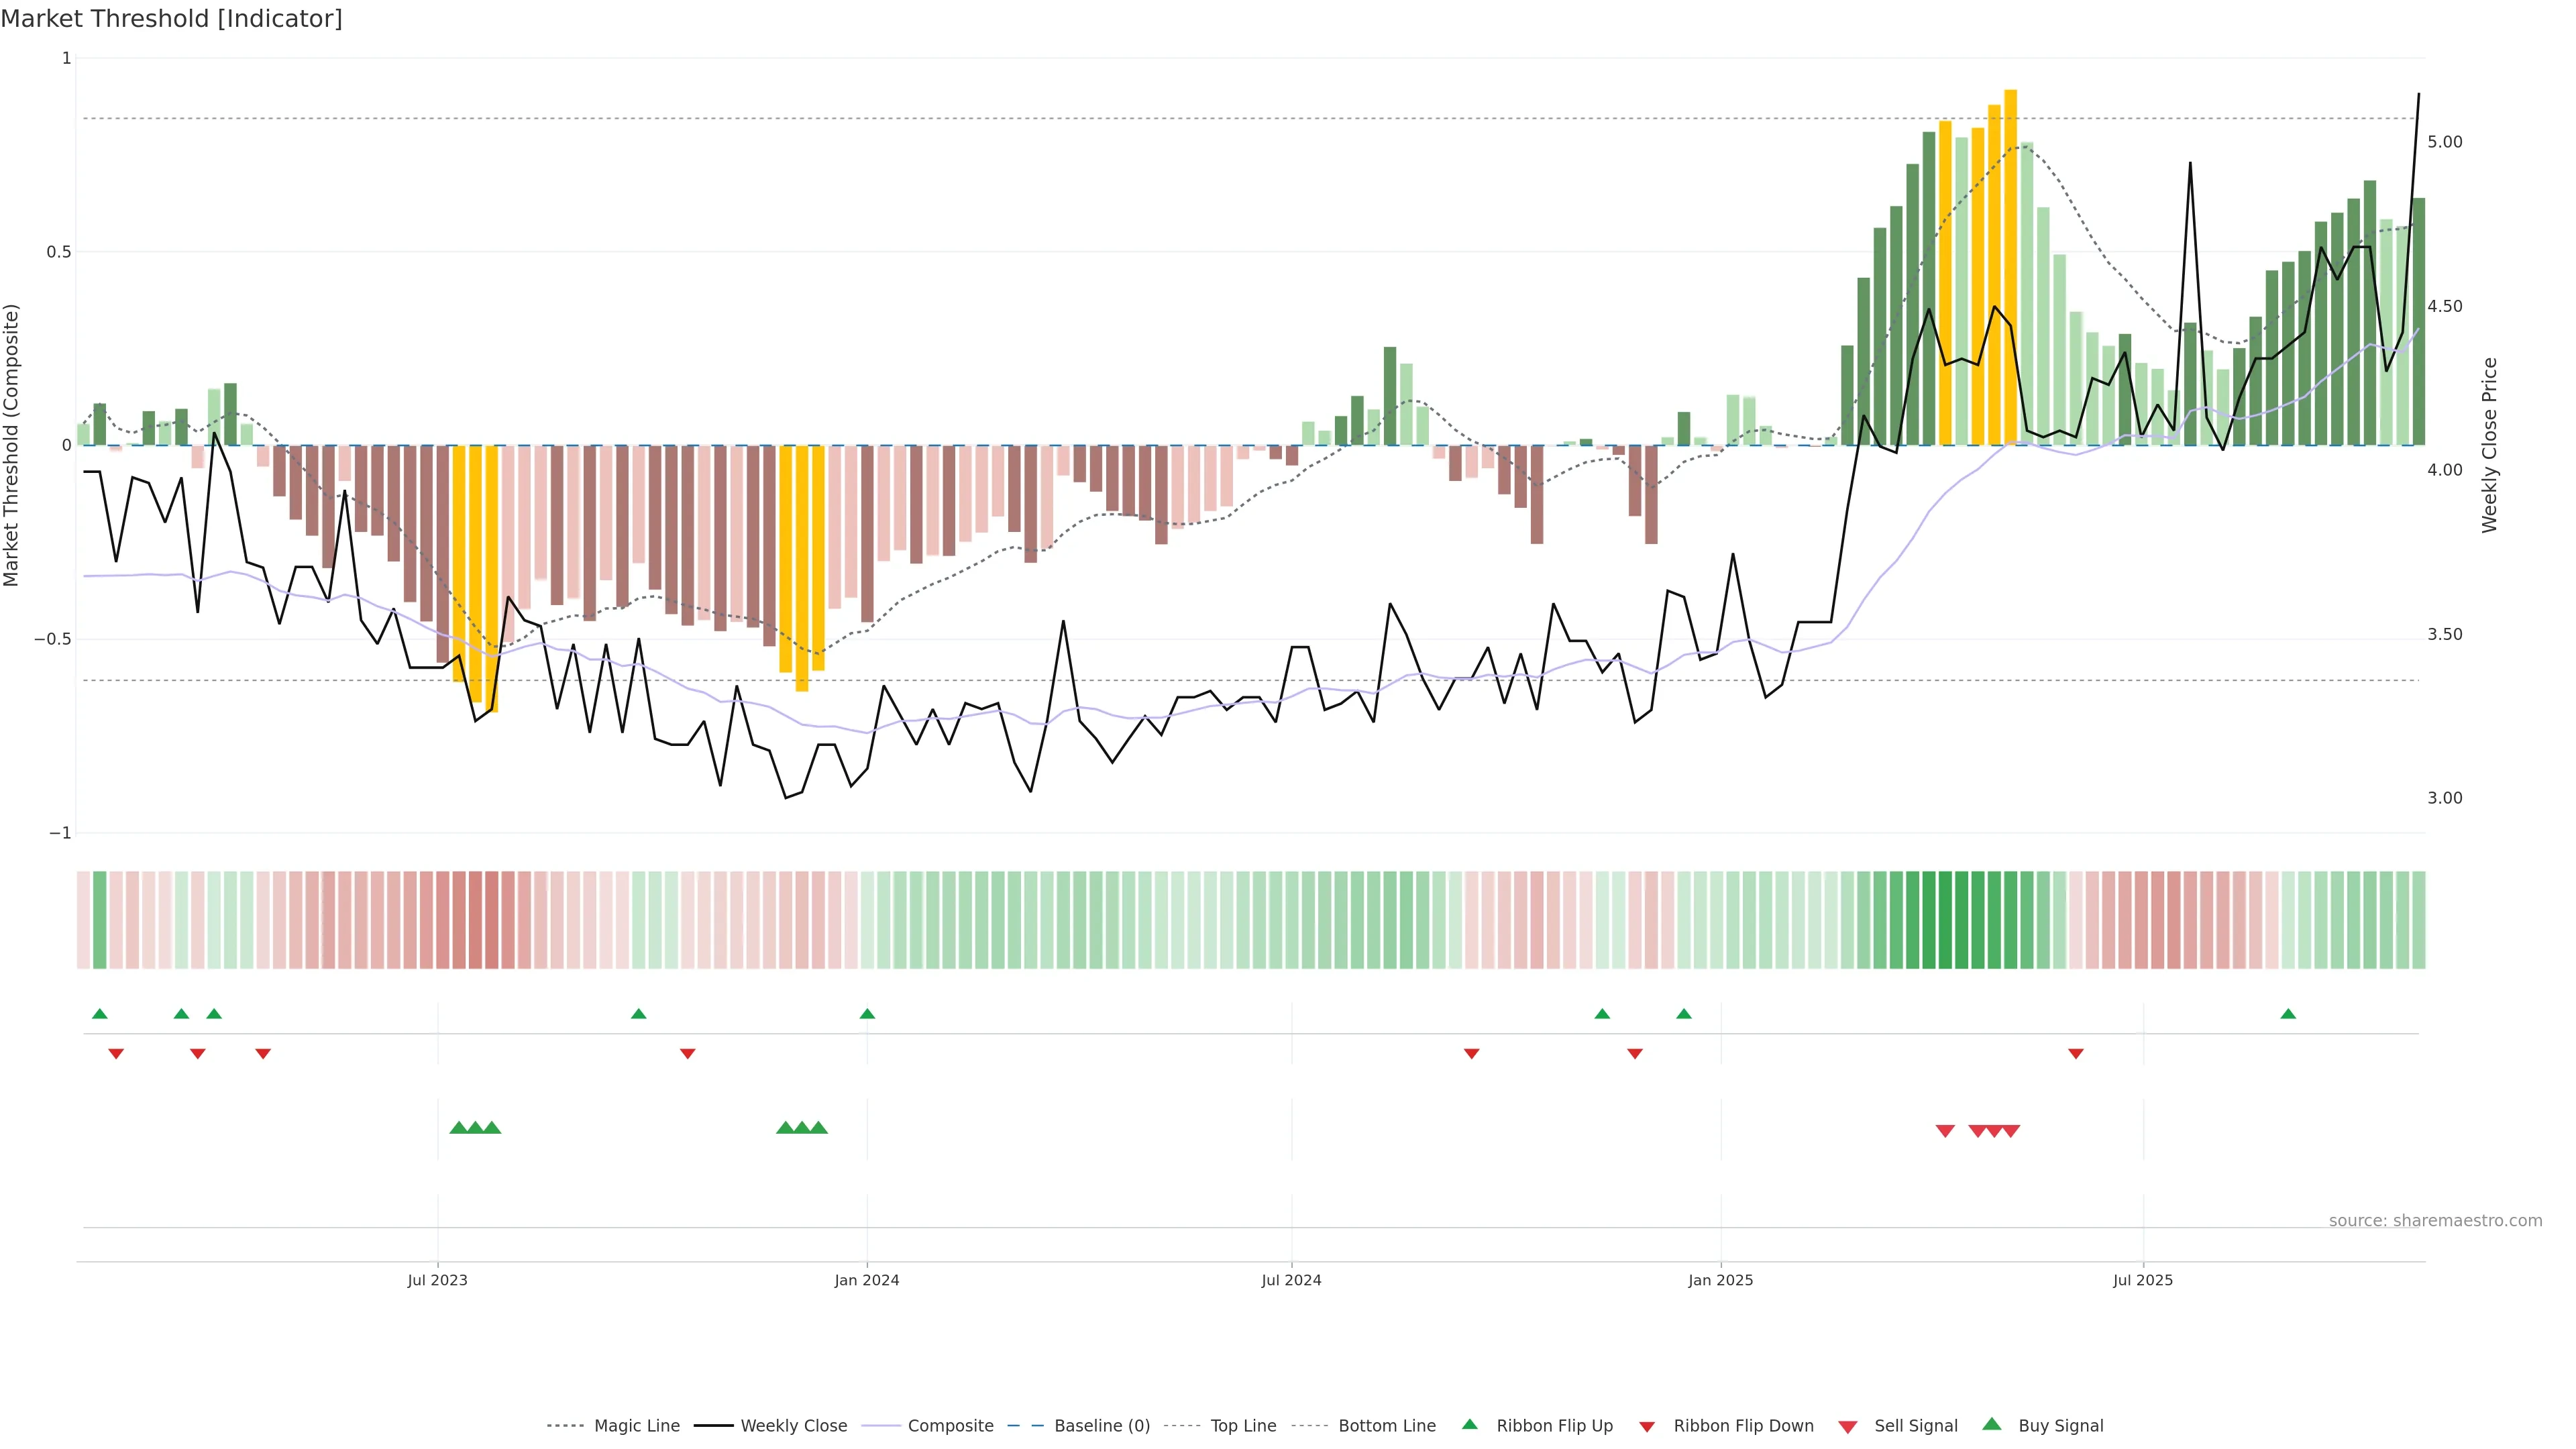2576x1449 pixels.
Task: Click Buy Signal legend icon
Action: 1992,1424
